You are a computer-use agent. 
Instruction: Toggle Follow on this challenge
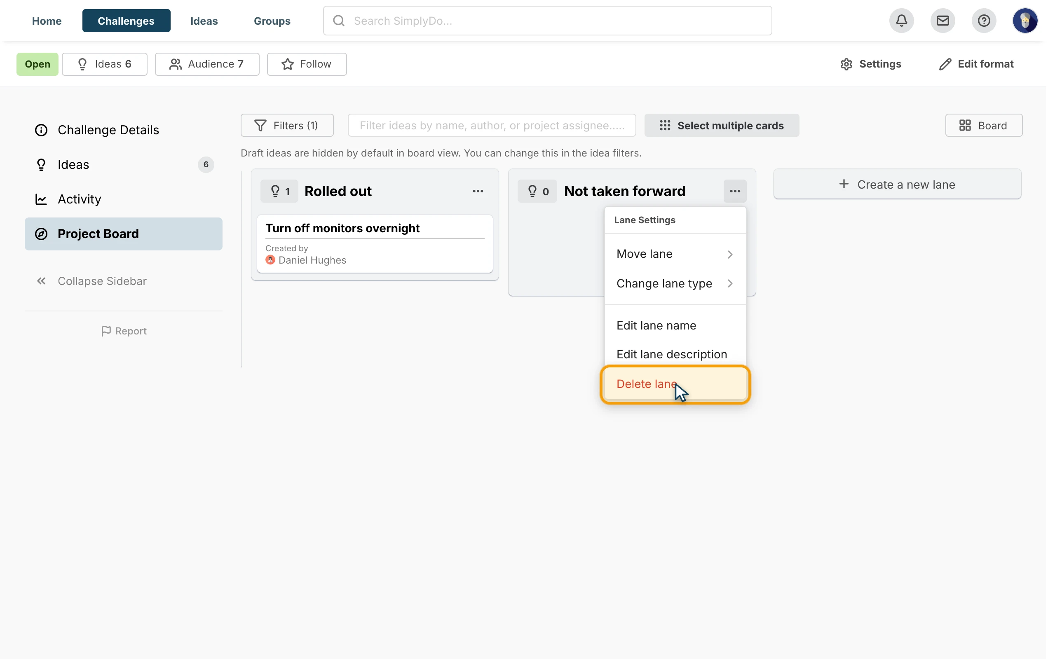click(x=307, y=64)
